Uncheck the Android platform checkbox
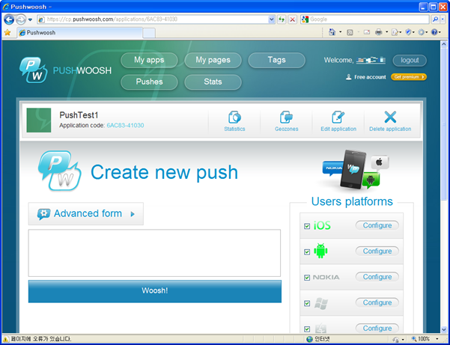This screenshot has width=450, height=345. pyautogui.click(x=307, y=251)
